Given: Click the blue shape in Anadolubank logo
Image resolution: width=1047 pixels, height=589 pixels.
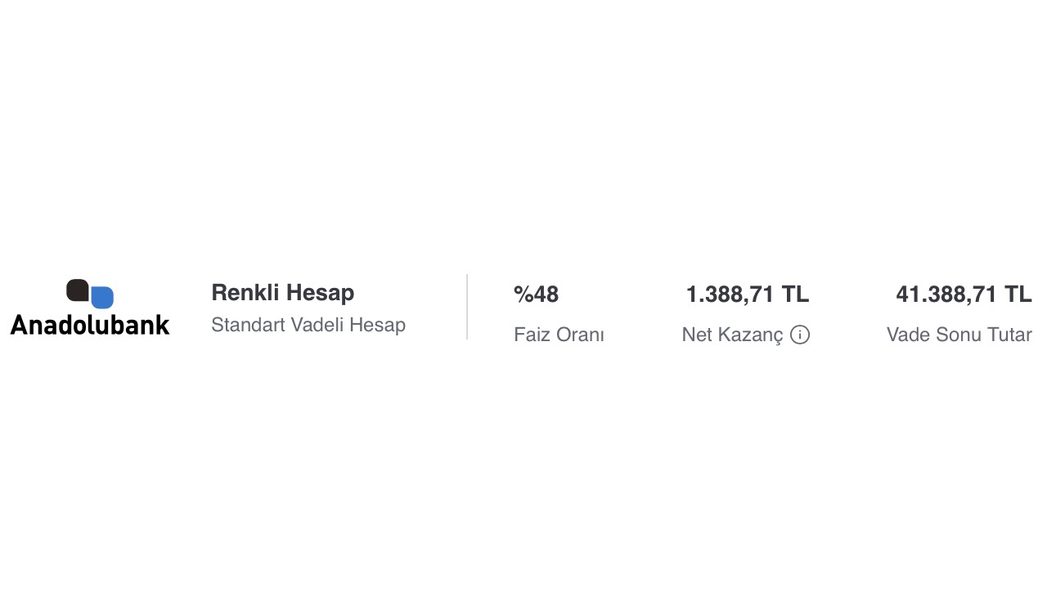Looking at the screenshot, I should click(103, 298).
